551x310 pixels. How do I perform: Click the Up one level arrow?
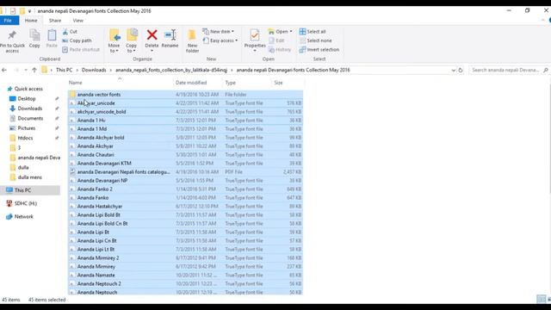tap(34, 70)
